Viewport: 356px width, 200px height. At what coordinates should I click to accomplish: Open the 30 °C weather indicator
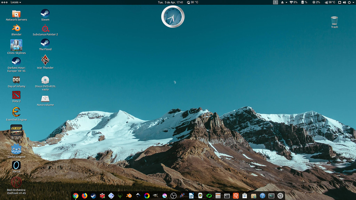coord(193,2)
